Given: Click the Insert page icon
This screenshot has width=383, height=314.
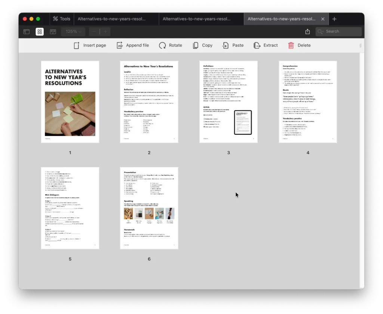Looking at the screenshot, I should 77,45.
